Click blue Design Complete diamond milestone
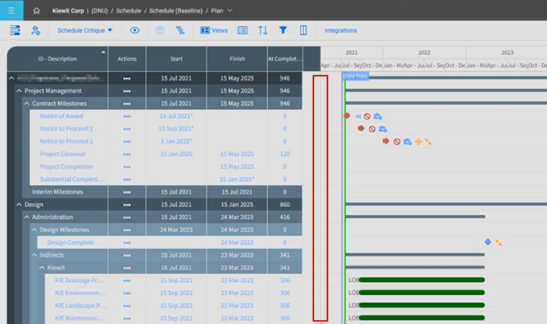Image resolution: width=547 pixels, height=324 pixels. (x=488, y=242)
